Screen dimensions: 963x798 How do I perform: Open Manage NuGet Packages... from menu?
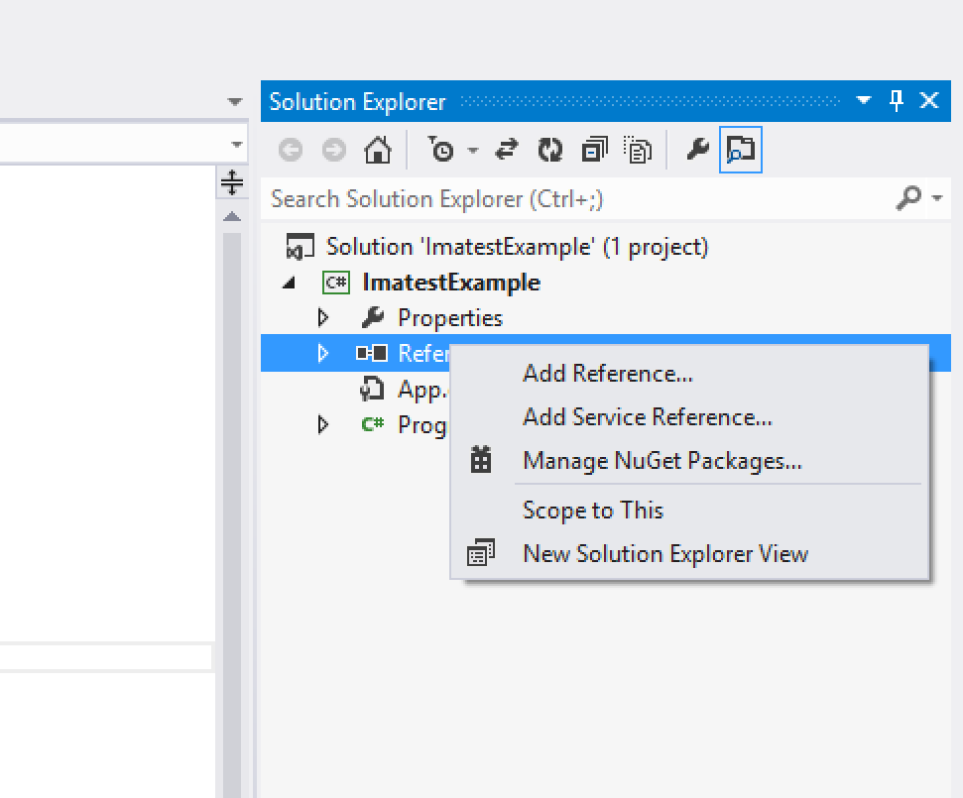[x=662, y=460]
